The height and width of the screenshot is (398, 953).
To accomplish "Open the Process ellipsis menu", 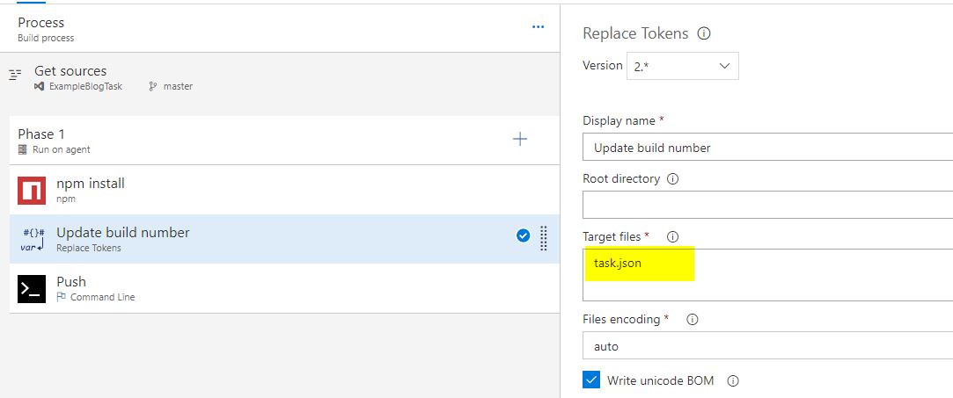I will click(538, 27).
